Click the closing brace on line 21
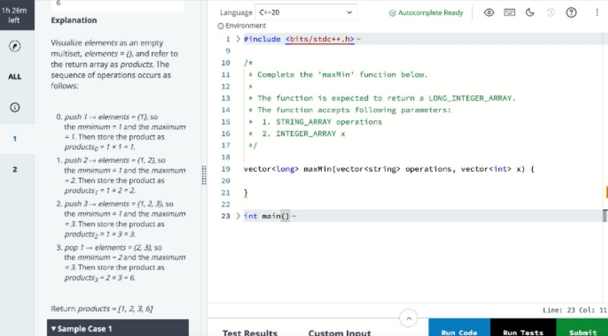Viewport: 608px width, 336px height. [246, 193]
